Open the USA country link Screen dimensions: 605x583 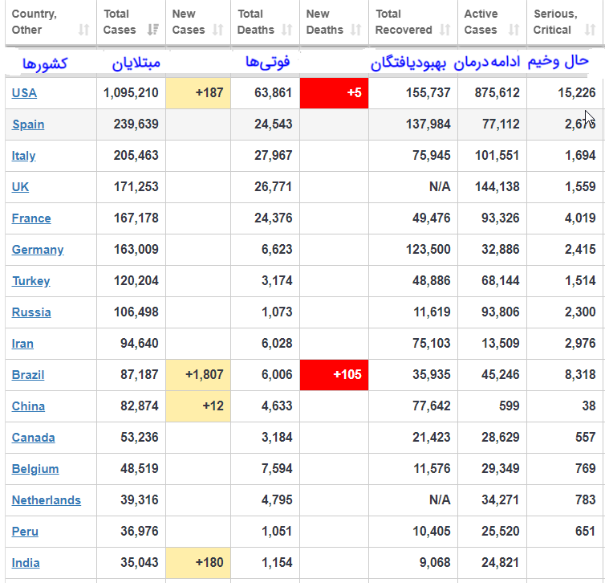coord(24,93)
